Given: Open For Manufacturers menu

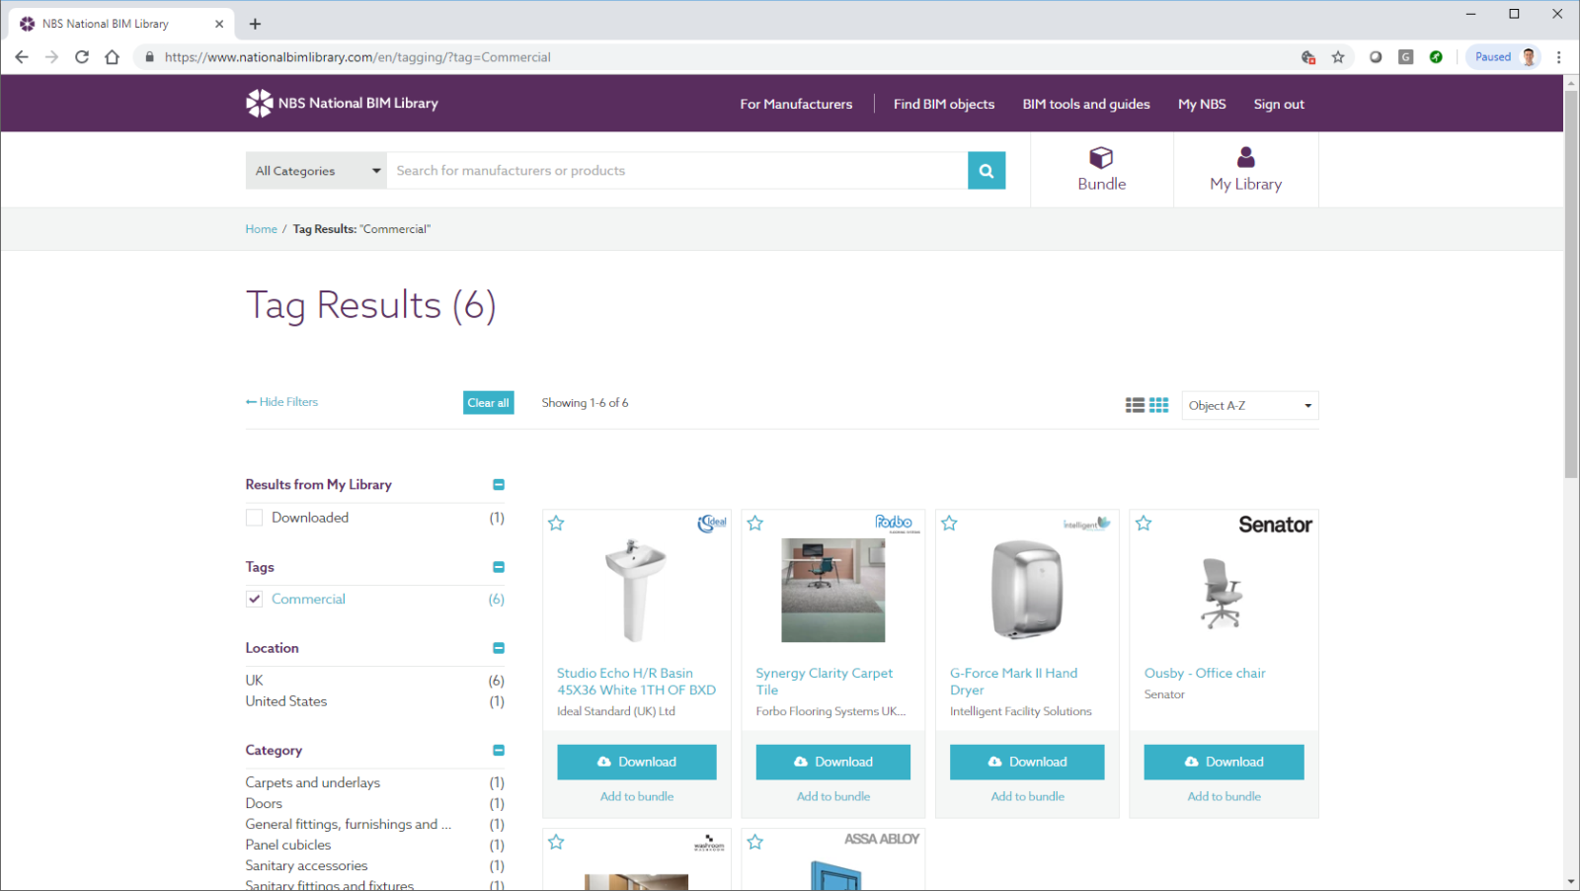Looking at the screenshot, I should point(796,104).
